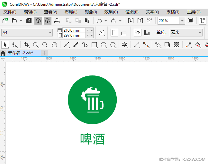Open the units 毫米 dropdown

click(186, 33)
